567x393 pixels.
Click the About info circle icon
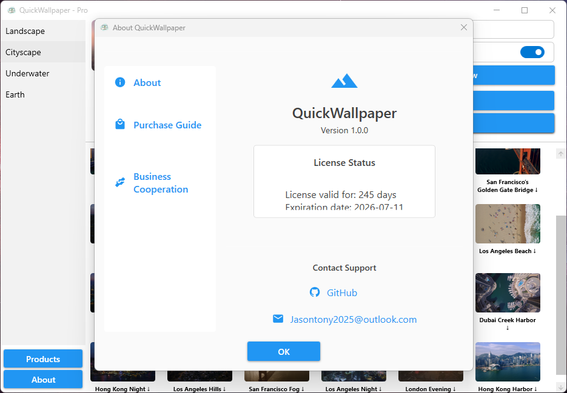pos(120,82)
